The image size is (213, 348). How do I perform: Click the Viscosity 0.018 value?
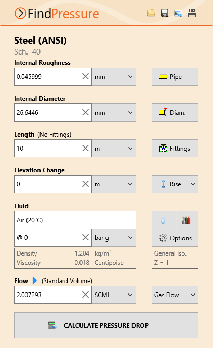pos(82,262)
